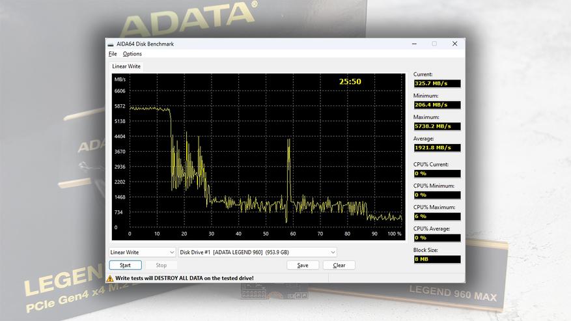571x321 pixels.
Task: Click the 25:50 elapsed time on graph
Action: point(350,81)
